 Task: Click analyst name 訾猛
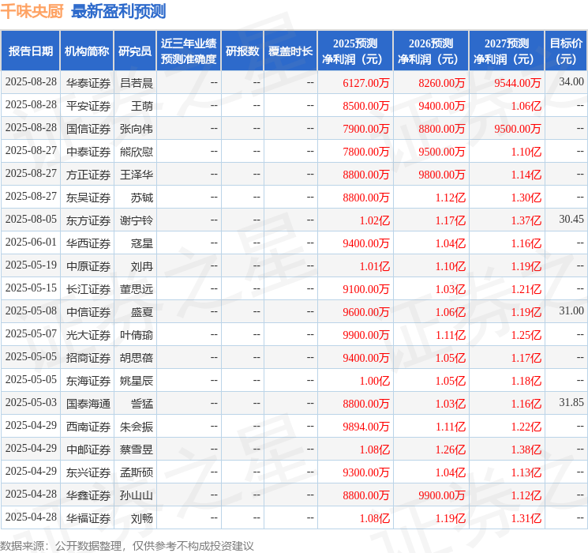coord(142,404)
